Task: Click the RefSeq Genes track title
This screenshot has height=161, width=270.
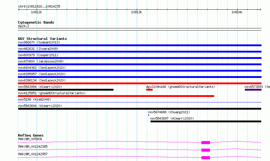Action: tap(31, 135)
